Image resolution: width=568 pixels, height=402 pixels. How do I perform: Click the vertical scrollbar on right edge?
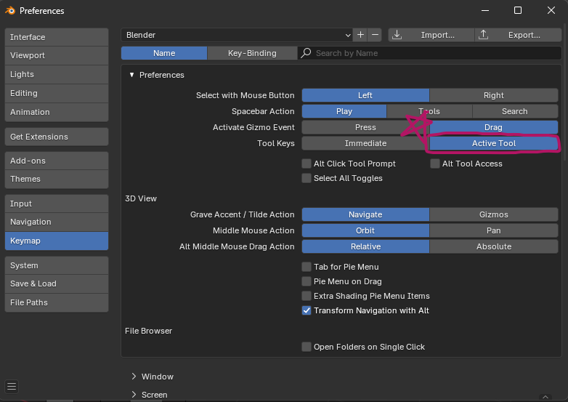click(564, 91)
